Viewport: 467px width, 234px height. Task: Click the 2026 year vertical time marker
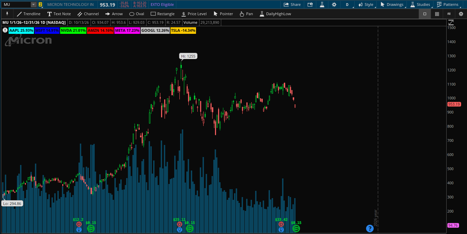(x=376, y=218)
